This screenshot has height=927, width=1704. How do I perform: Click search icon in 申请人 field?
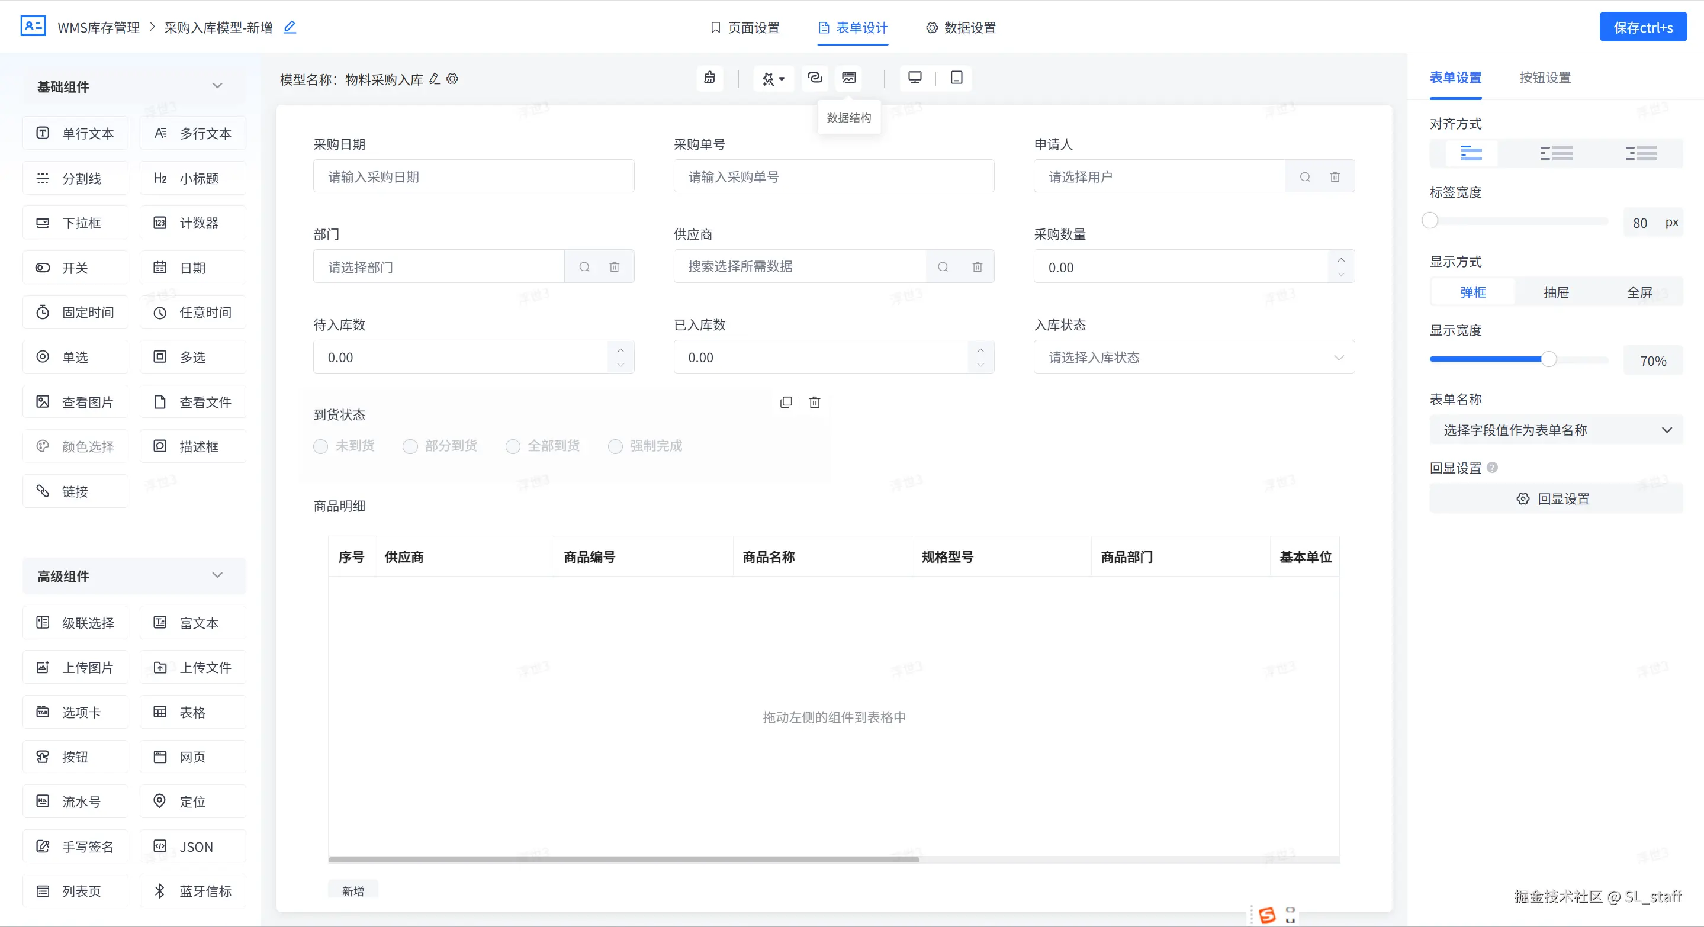coord(1304,177)
